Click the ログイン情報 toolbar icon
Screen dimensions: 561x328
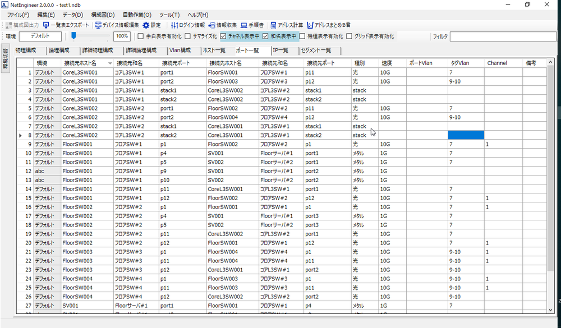point(174,25)
